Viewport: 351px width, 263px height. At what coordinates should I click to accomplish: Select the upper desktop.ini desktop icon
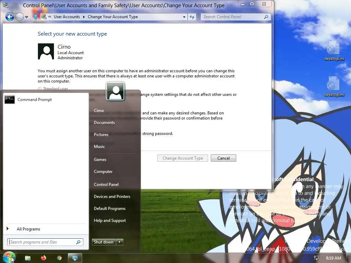334,50
